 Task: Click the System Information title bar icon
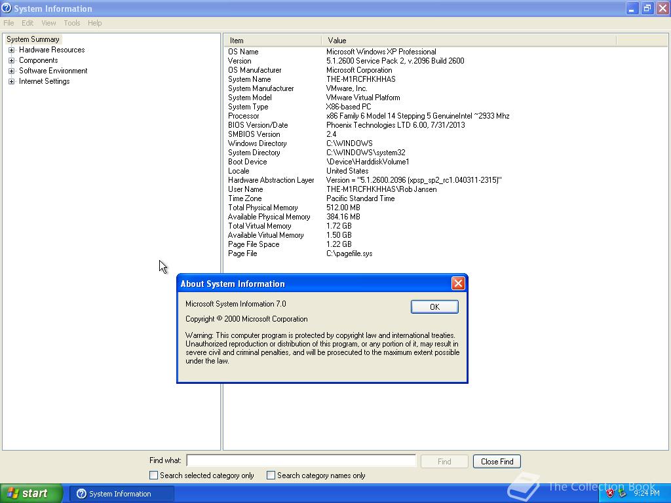coord(7,8)
